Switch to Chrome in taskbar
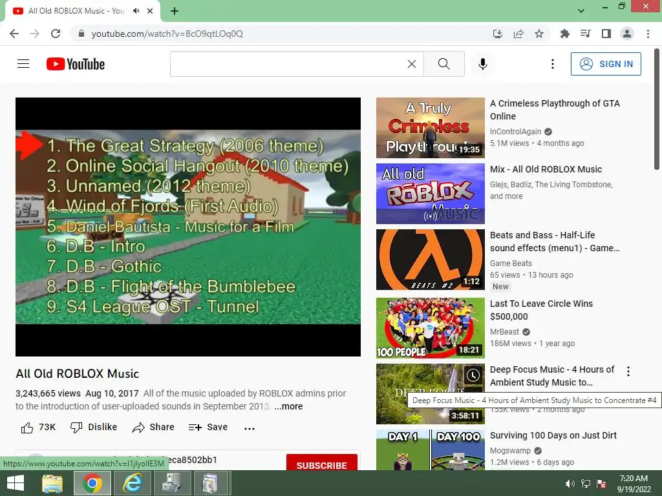Screen dimensions: 662x496 click(x=92, y=483)
